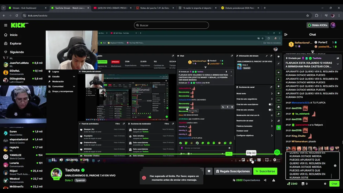This screenshot has height=193, width=343.
Task: Collapse the chat panel with arrow icon
Action: tap(286, 35)
